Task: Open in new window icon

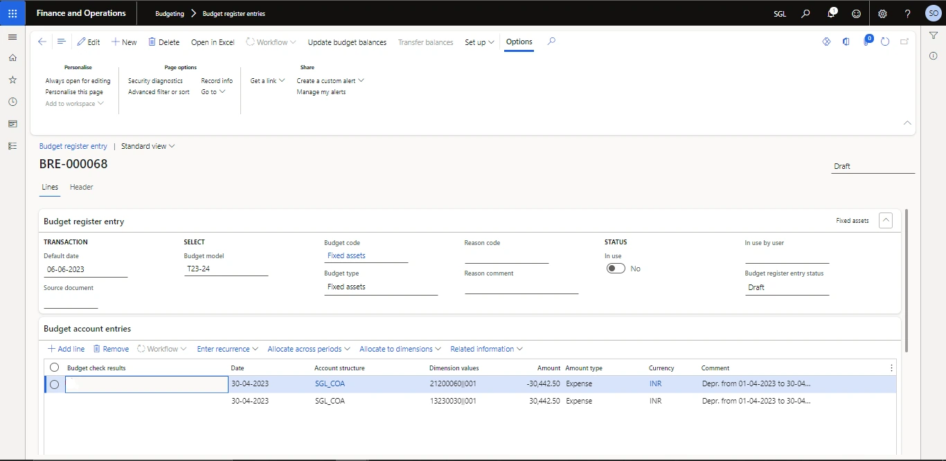Action: point(904,42)
